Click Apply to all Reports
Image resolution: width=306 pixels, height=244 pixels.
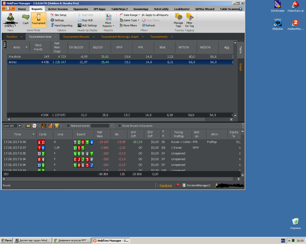click(155, 15)
